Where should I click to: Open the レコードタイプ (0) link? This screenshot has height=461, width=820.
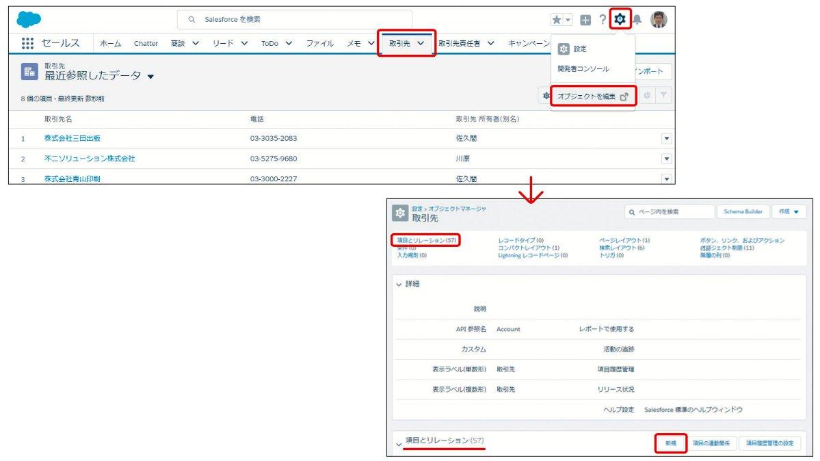[521, 240]
